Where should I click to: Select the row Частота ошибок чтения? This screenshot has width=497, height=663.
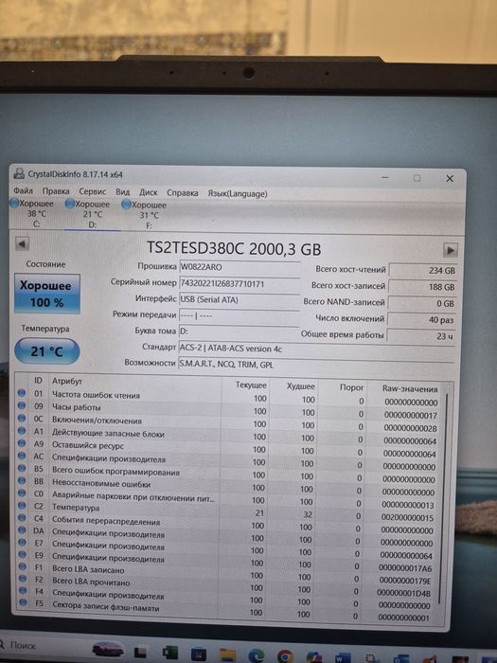229,398
